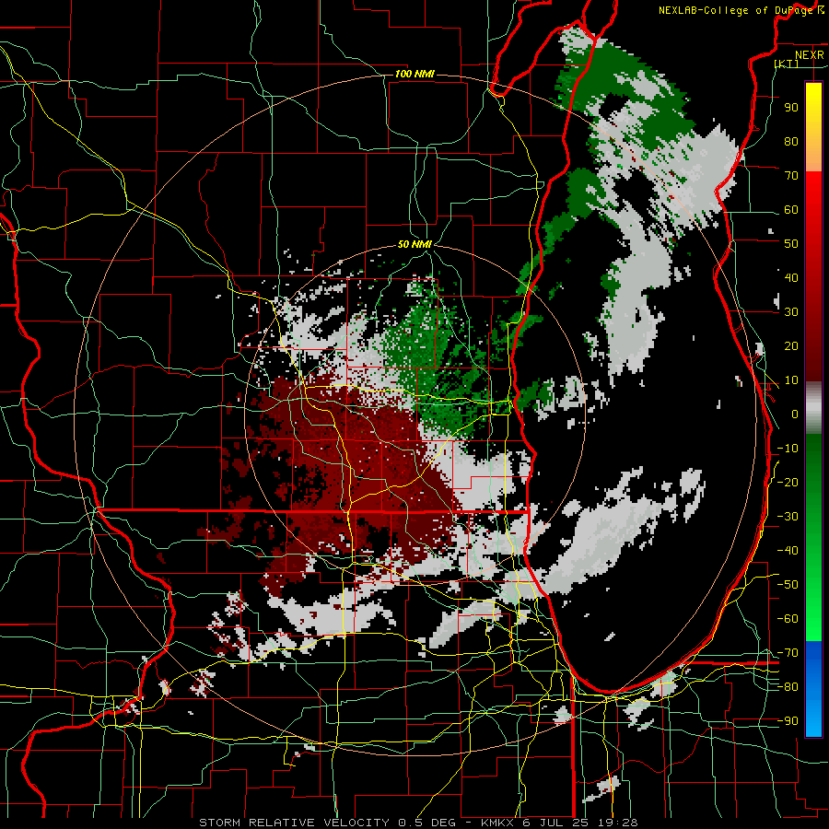
Task: Click the positive 40 scale value
Action: click(x=791, y=278)
